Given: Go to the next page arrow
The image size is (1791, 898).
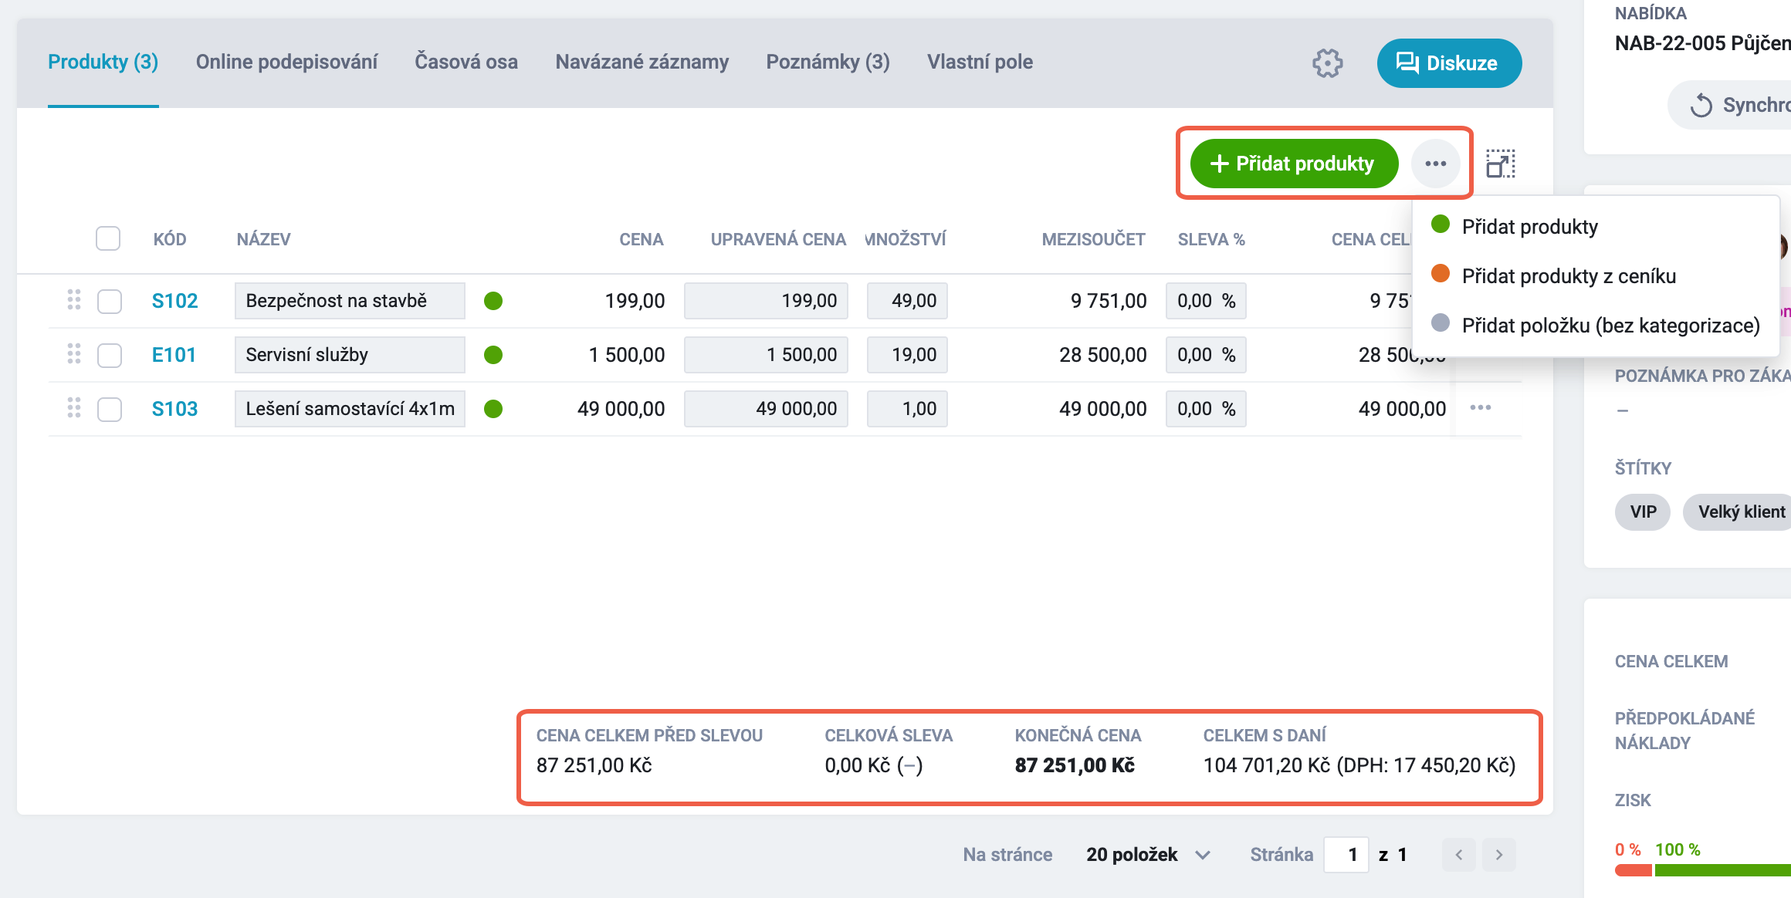Looking at the screenshot, I should point(1498,855).
